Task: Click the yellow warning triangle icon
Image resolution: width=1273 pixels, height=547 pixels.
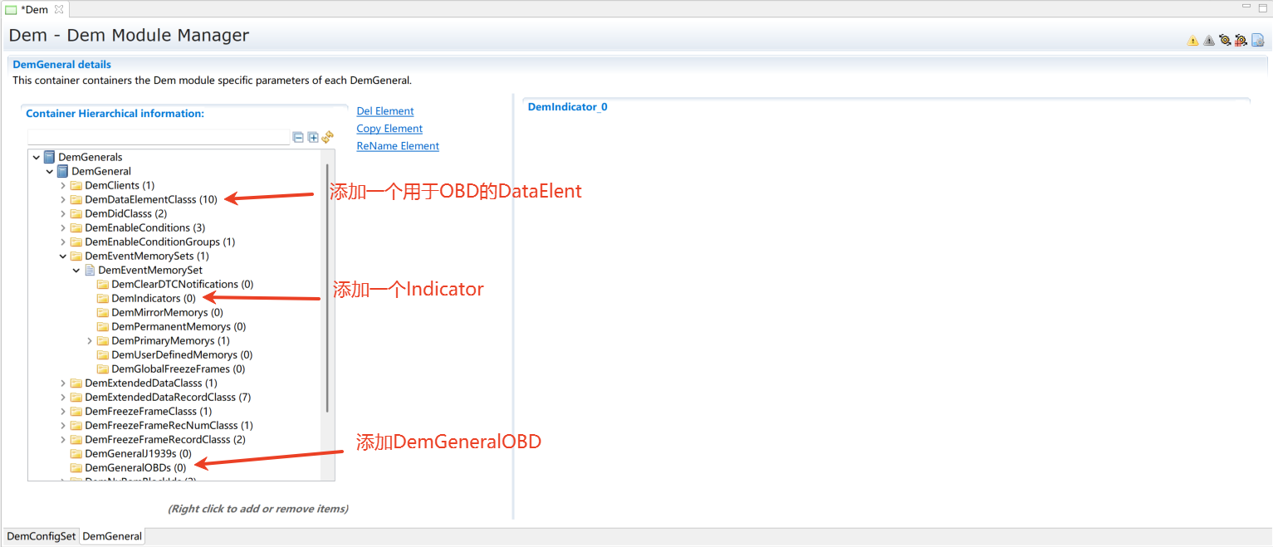Action: [x=1192, y=40]
